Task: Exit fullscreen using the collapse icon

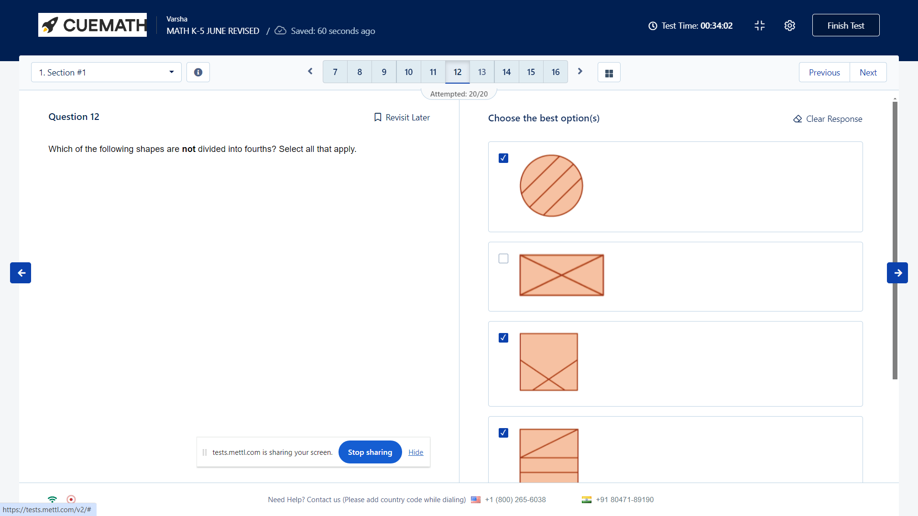Action: (x=760, y=26)
